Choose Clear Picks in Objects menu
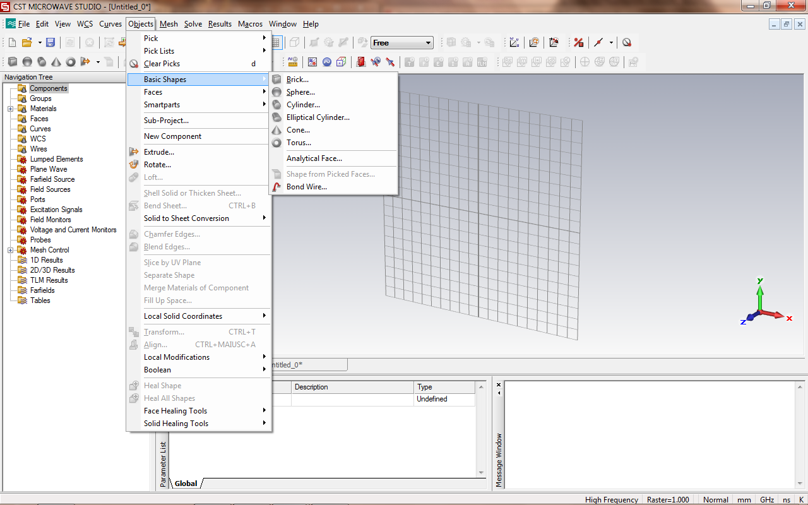The height and width of the screenshot is (505, 808). click(199, 64)
